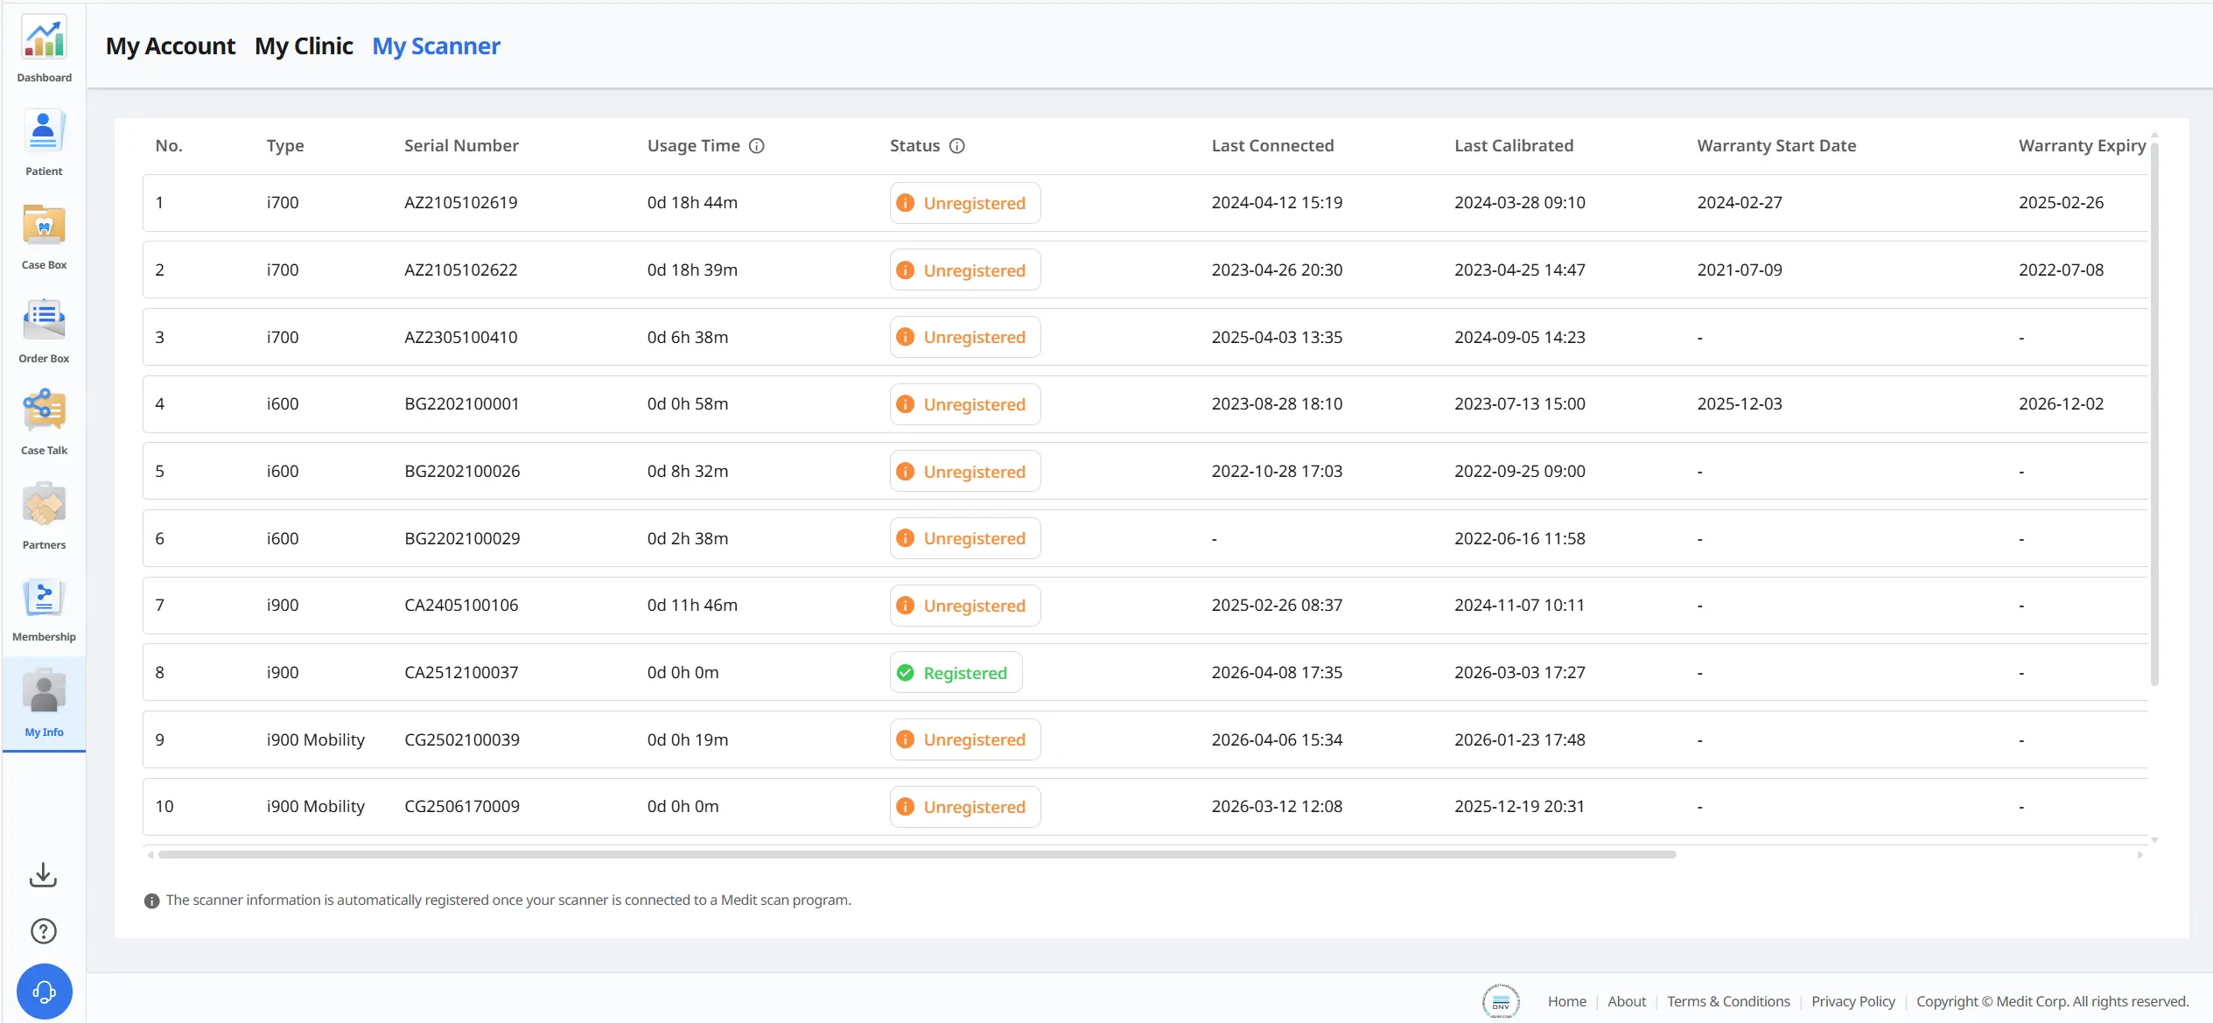Click the Serial Number column header
This screenshot has width=2213, height=1023.
pos(461,146)
